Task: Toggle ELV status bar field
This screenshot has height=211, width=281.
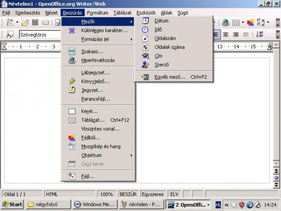Action: coord(174,194)
